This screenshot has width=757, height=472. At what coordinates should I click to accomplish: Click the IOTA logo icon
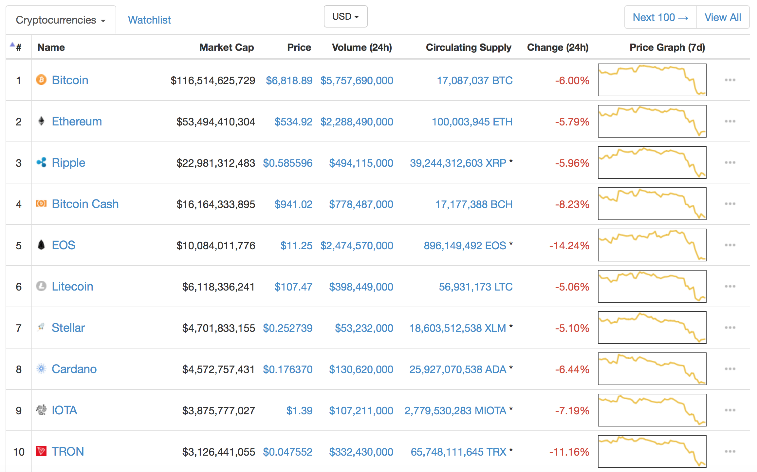point(41,410)
